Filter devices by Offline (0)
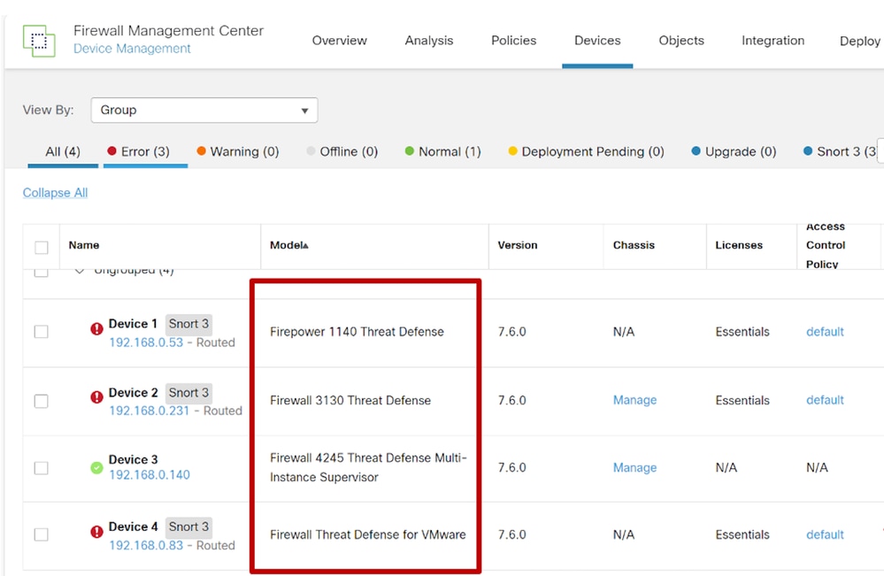 pyautogui.click(x=342, y=151)
